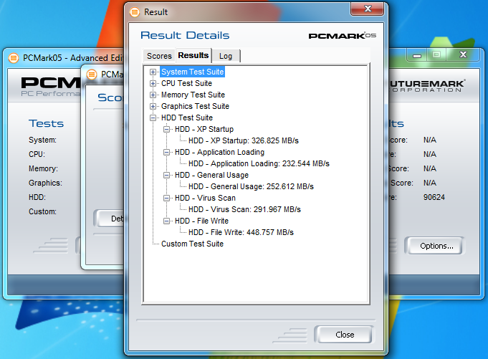Click the Result Details heading
Viewport: 488px width, 359px height.
[x=185, y=35]
